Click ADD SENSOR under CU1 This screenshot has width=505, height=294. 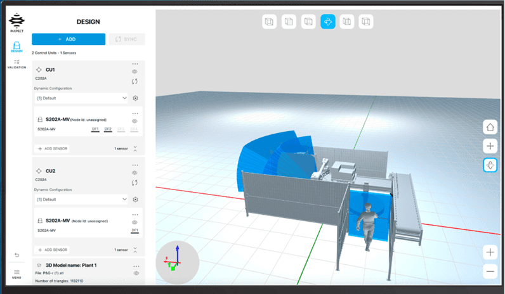(x=53, y=149)
